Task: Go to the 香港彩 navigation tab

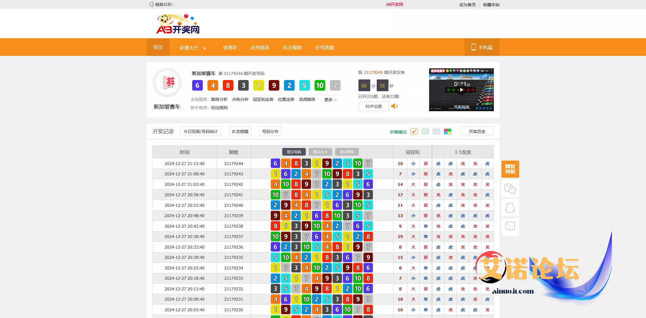Action: click(230, 47)
